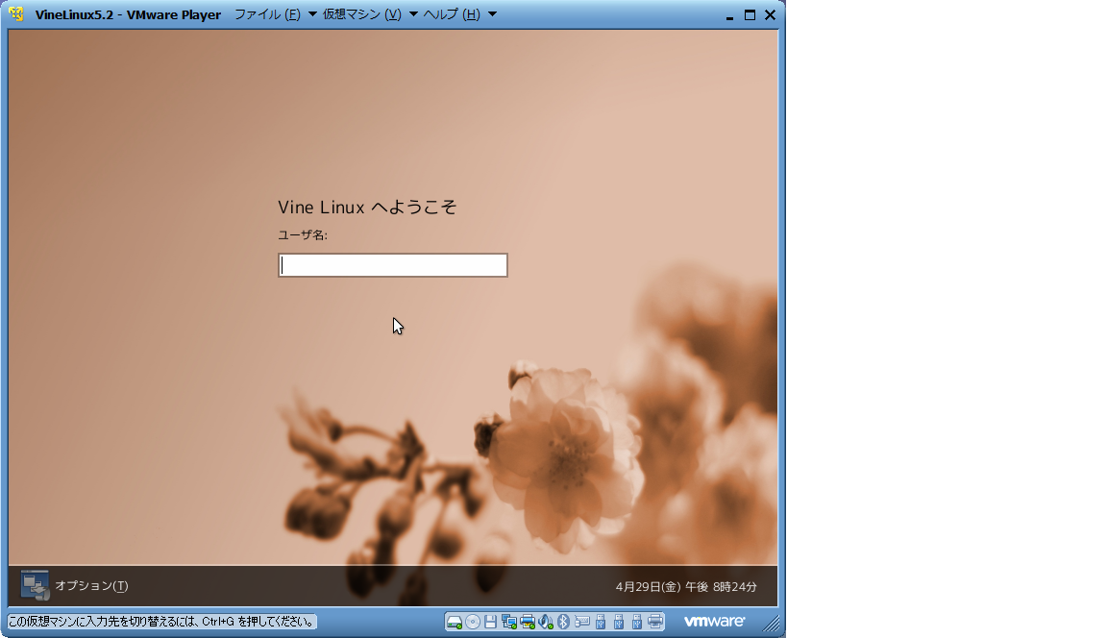This screenshot has height=638, width=1107.
Task: Click the first USB device status icon
Action: point(602,622)
